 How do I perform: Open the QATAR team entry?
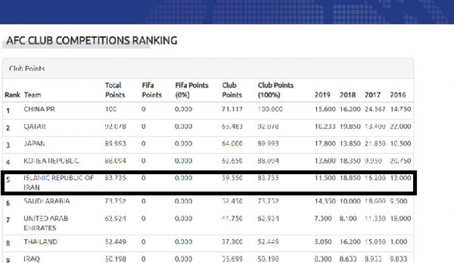pyautogui.click(x=35, y=126)
